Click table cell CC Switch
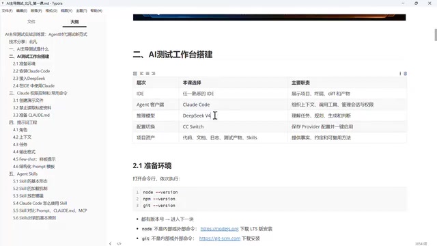The width and height of the screenshot is (437, 246). click(234, 126)
